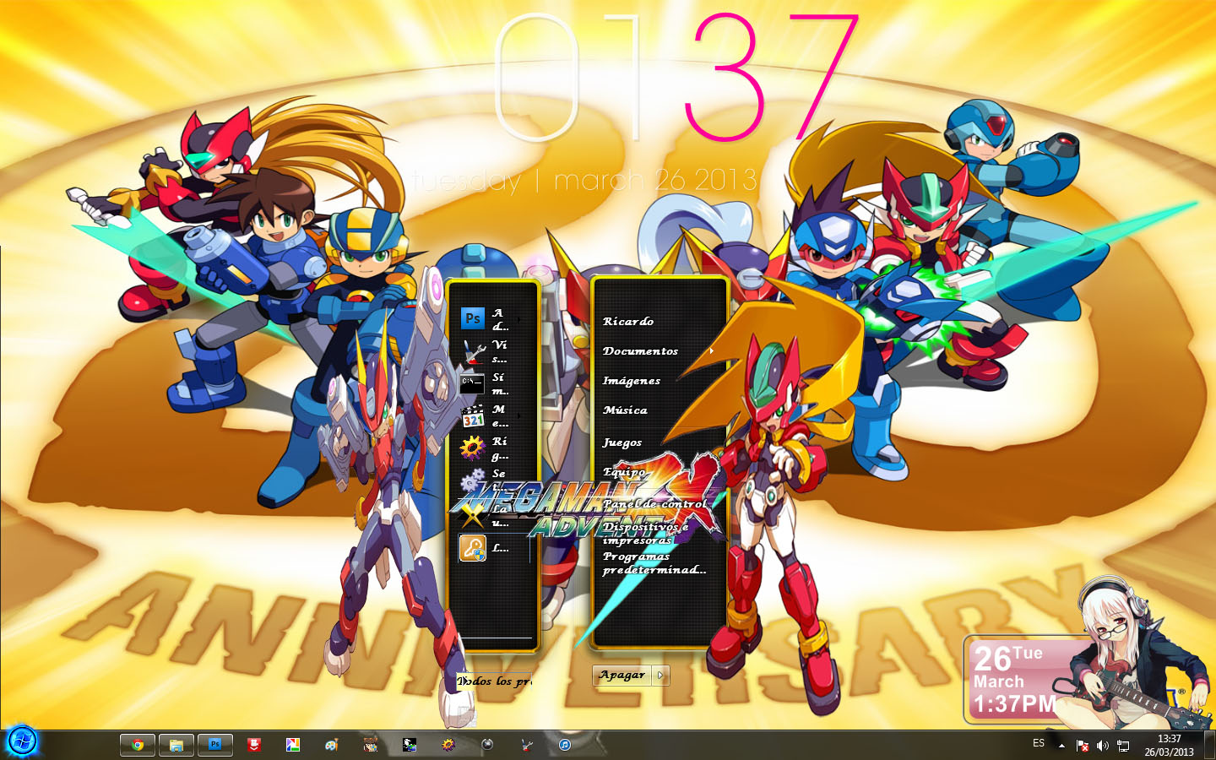Open the Command Prompt icon in Start menu
Image resolution: width=1216 pixels, height=760 pixels.
tap(473, 383)
